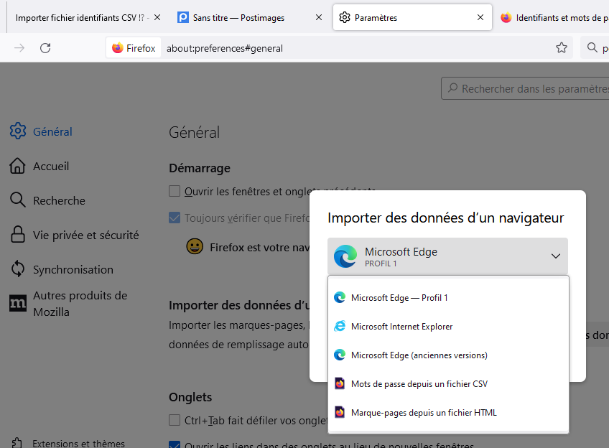Image resolution: width=609 pixels, height=448 pixels.
Task: Go forward with the arrow button
Action: (x=19, y=48)
